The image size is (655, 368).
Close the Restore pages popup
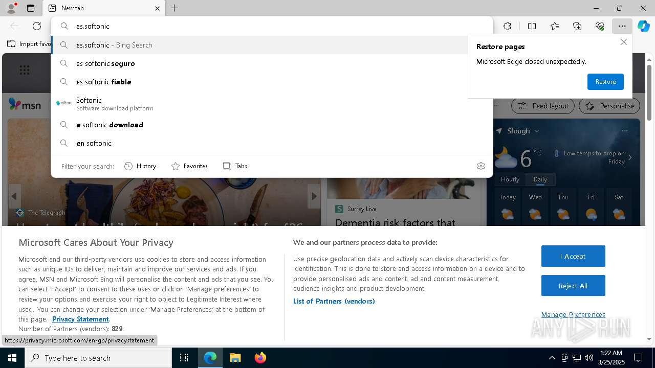click(x=623, y=42)
